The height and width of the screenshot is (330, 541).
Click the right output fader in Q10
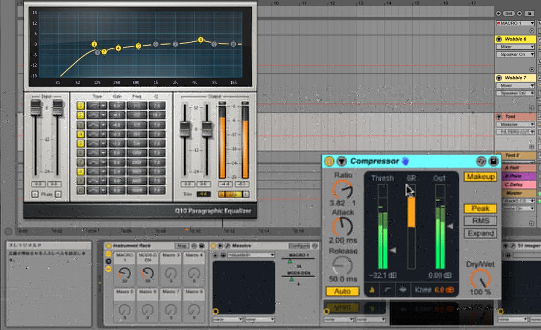pos(207,129)
